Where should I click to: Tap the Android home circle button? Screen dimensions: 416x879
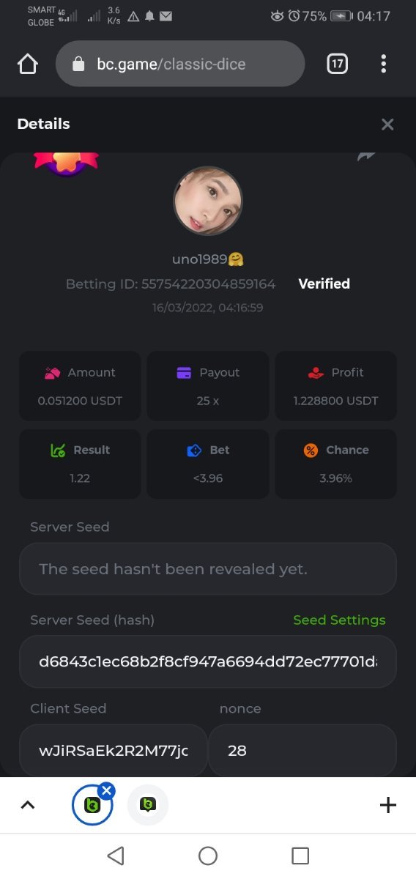coord(208,856)
